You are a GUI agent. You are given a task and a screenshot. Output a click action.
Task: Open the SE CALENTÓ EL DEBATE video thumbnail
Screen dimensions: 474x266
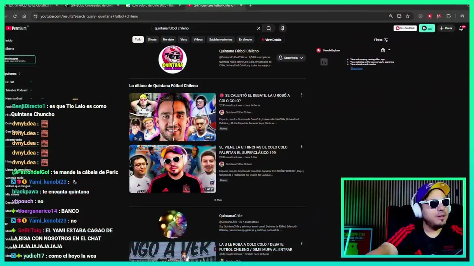pos(173,117)
